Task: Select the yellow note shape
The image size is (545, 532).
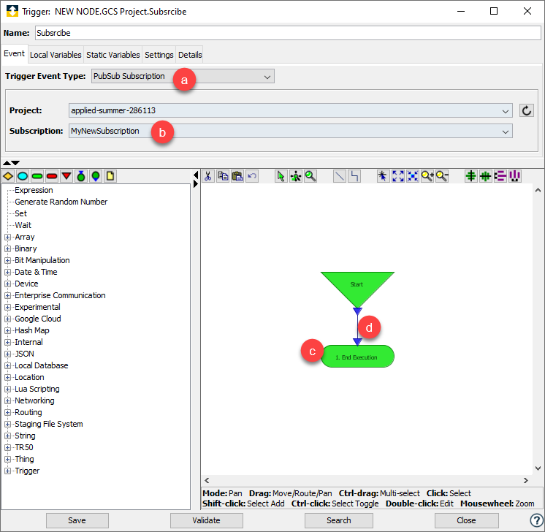Action: point(110,176)
